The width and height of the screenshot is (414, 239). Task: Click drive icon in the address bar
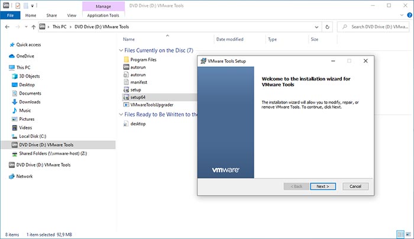click(x=42, y=27)
